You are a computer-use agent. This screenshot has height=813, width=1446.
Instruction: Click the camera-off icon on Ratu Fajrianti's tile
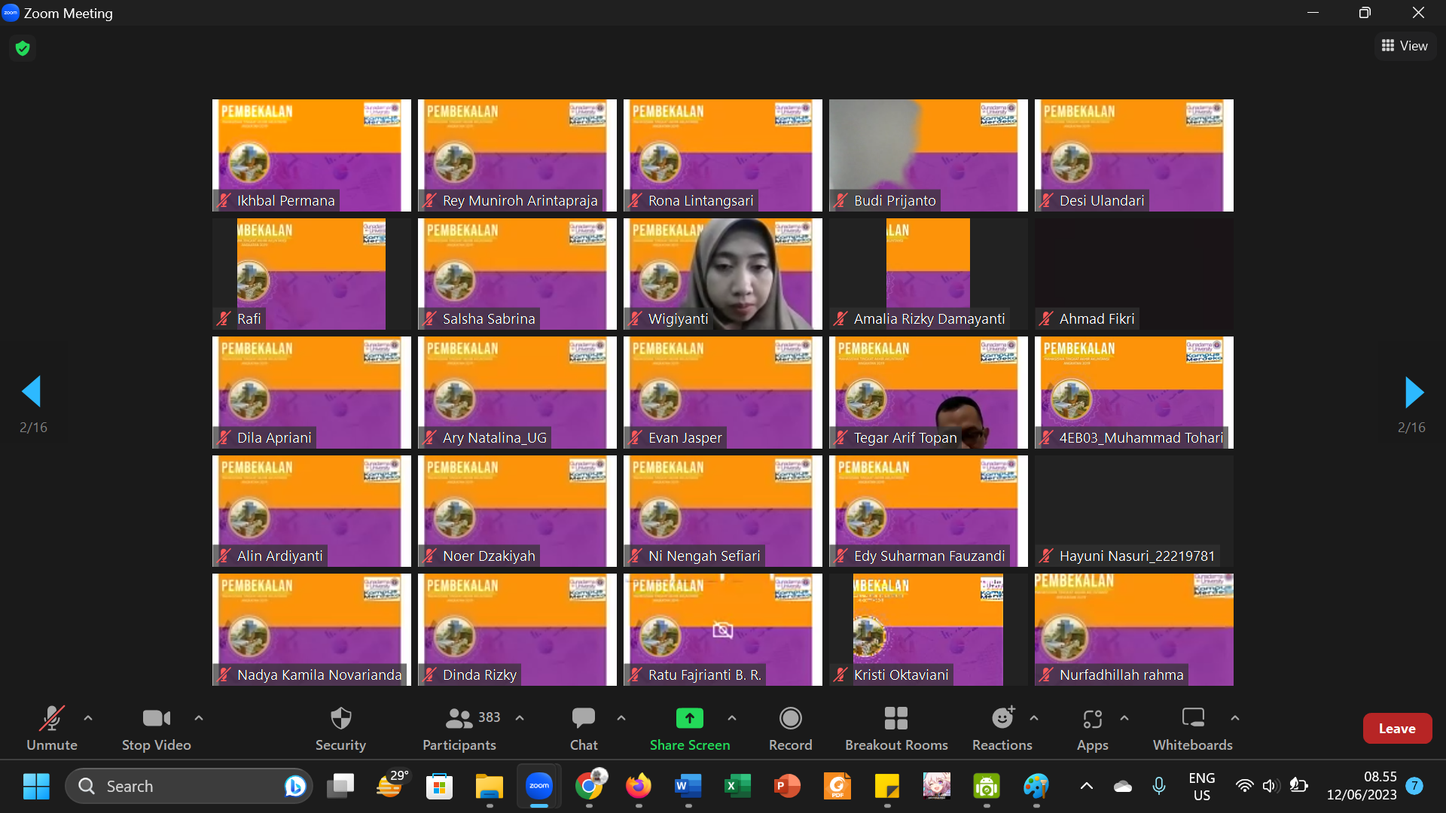coord(722,630)
